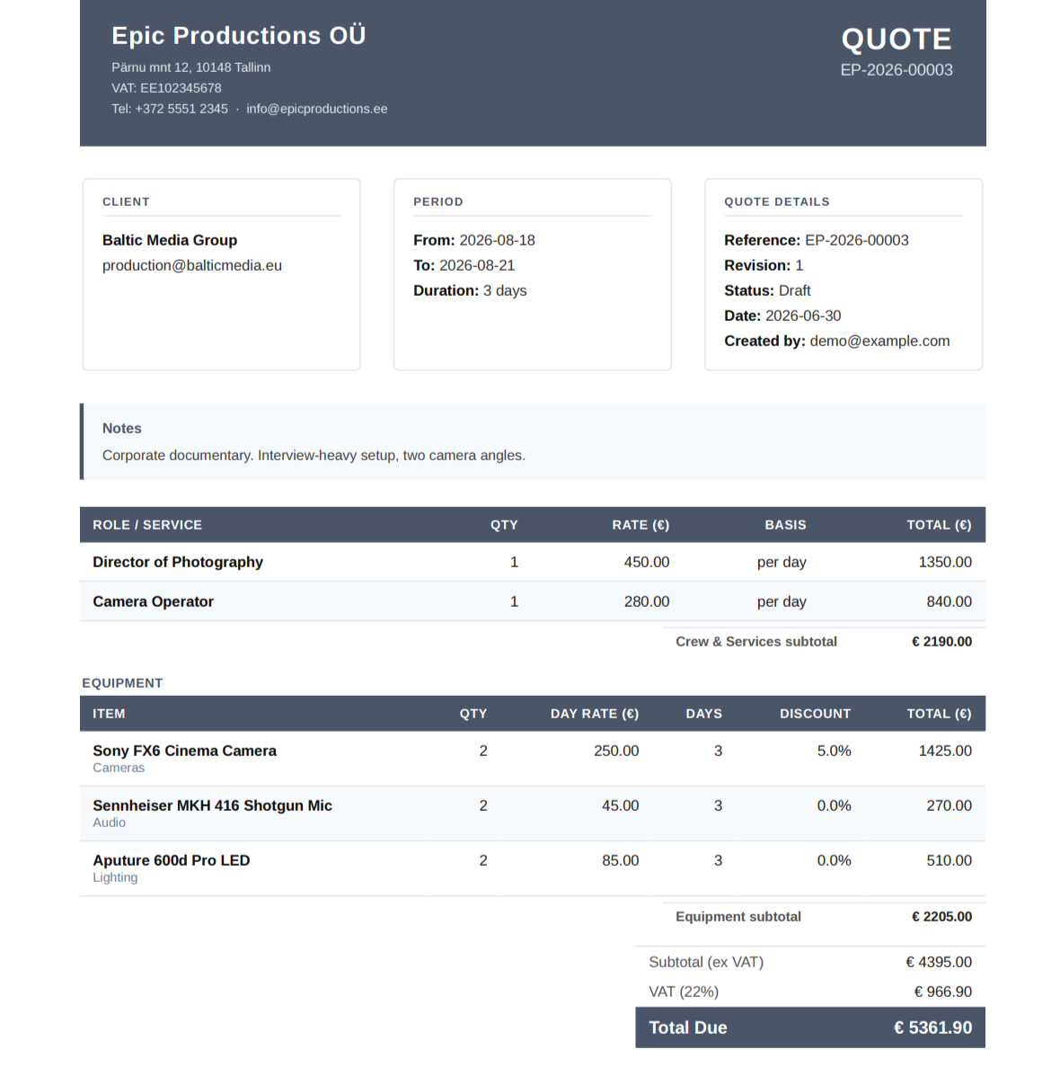Select the 85.00 day rate

coord(620,860)
